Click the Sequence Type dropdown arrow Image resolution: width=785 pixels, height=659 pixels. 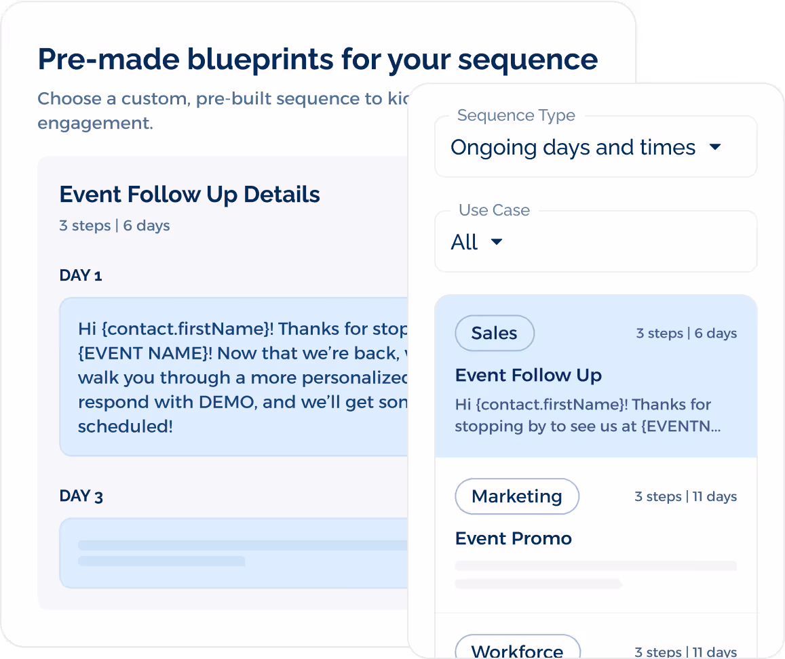point(715,147)
